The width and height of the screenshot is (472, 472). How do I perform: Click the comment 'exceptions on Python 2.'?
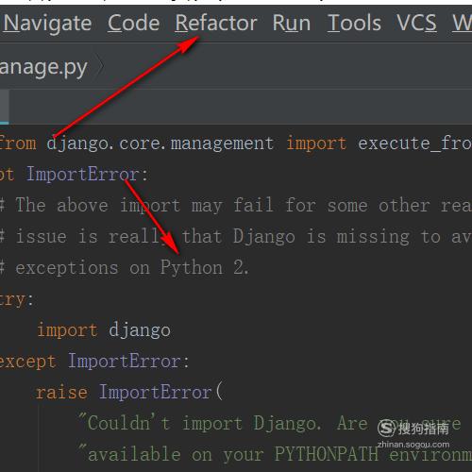[x=131, y=268]
